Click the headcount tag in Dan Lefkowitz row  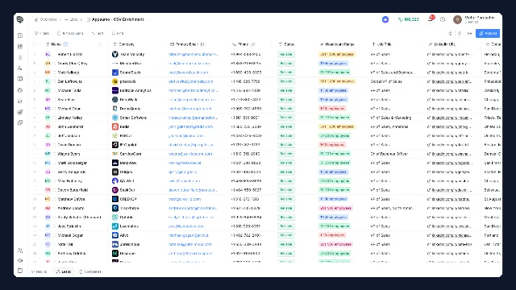point(337,81)
